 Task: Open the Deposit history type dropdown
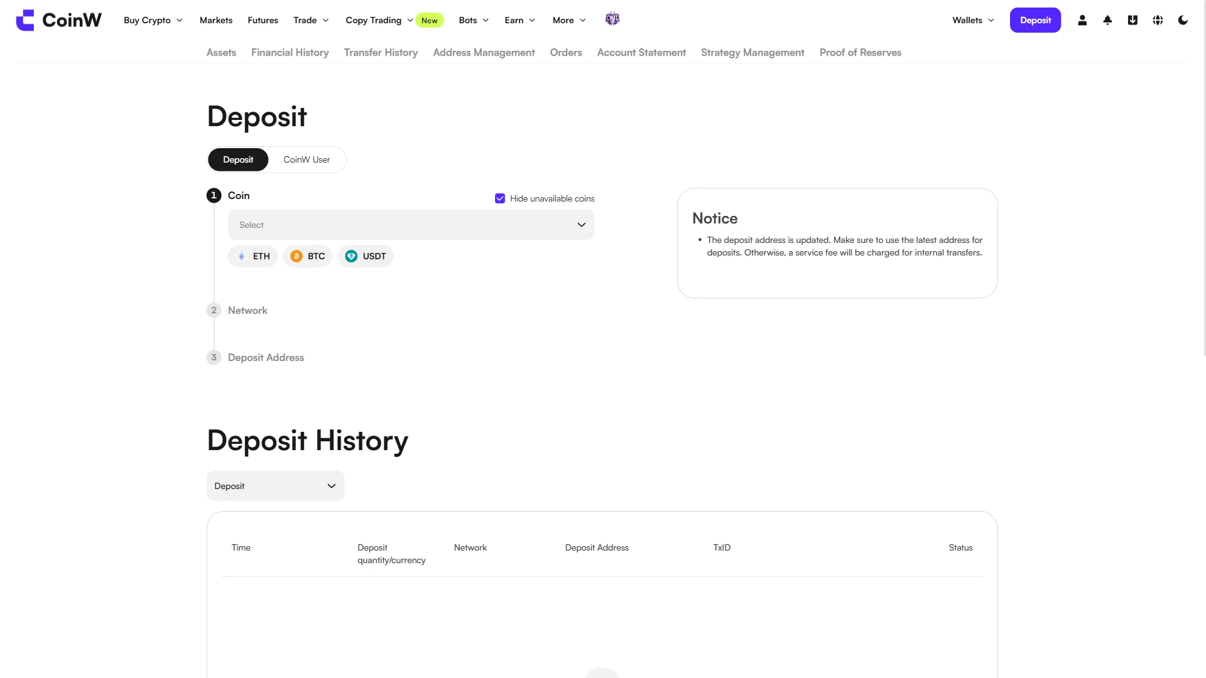click(275, 486)
